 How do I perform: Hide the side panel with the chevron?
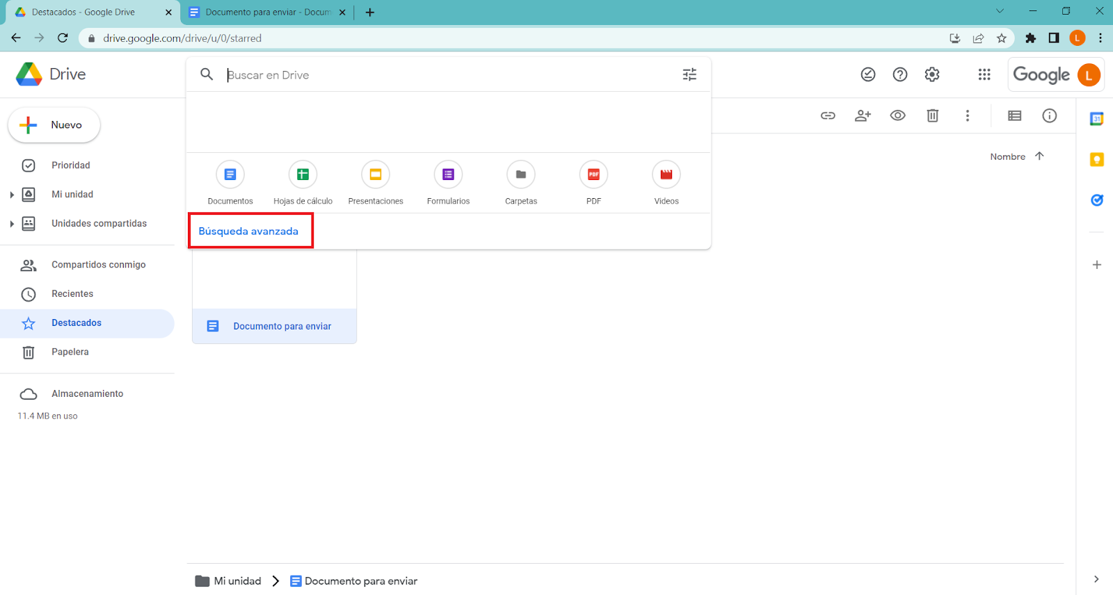(x=1096, y=579)
